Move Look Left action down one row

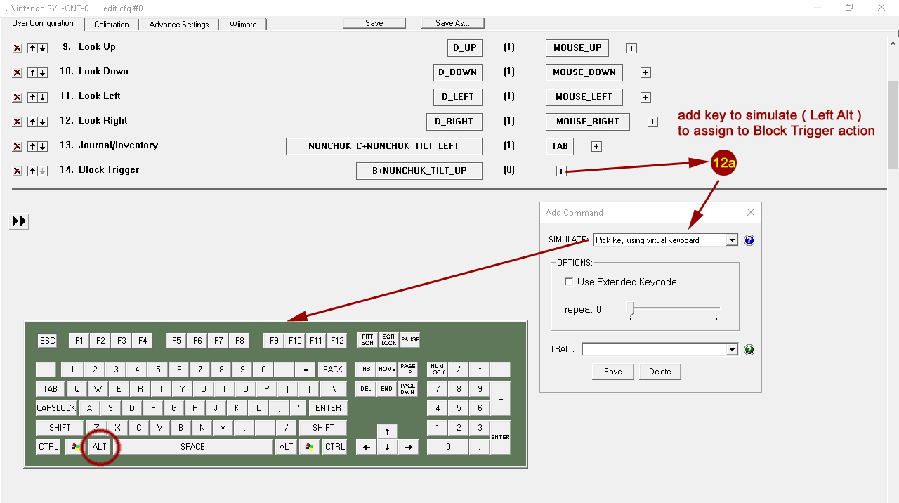click(x=43, y=98)
